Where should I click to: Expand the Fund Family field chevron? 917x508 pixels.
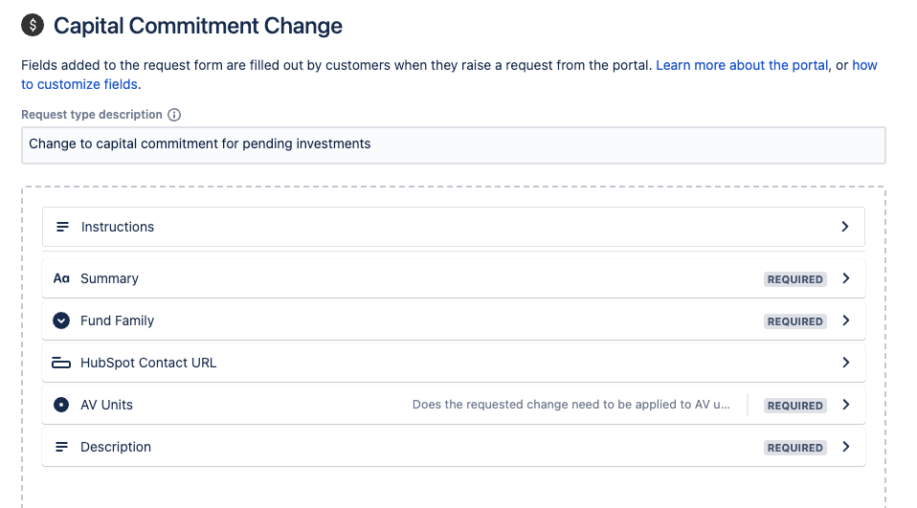845,320
